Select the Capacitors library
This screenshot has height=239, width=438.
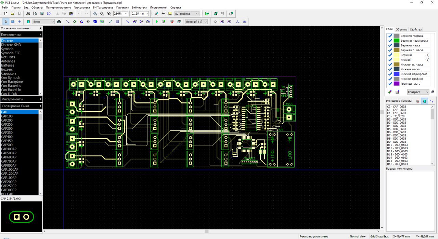(x=20, y=73)
